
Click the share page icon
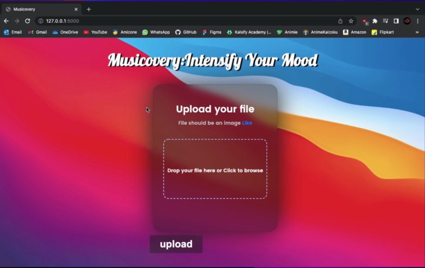pyautogui.click(x=340, y=21)
